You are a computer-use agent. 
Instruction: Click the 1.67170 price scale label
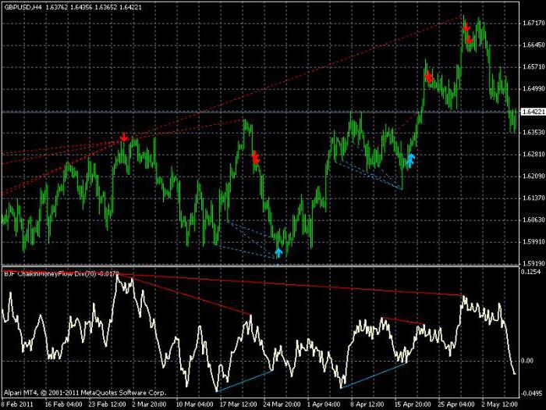(x=530, y=23)
